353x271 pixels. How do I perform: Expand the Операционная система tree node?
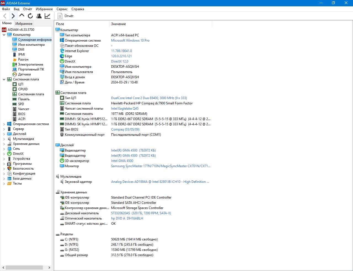(4, 124)
